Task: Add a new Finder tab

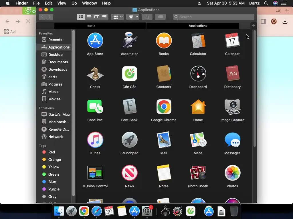Action: (253, 26)
